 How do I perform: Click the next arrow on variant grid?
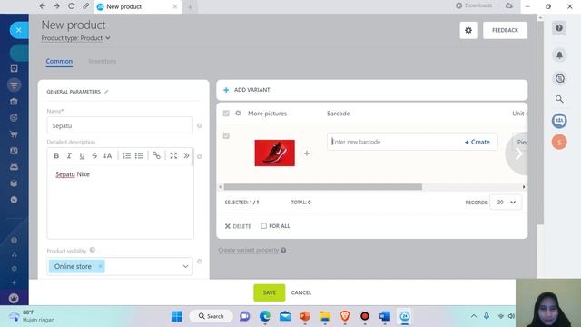[x=518, y=154]
